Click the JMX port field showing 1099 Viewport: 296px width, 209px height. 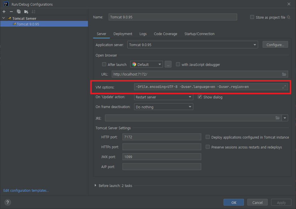(162, 157)
